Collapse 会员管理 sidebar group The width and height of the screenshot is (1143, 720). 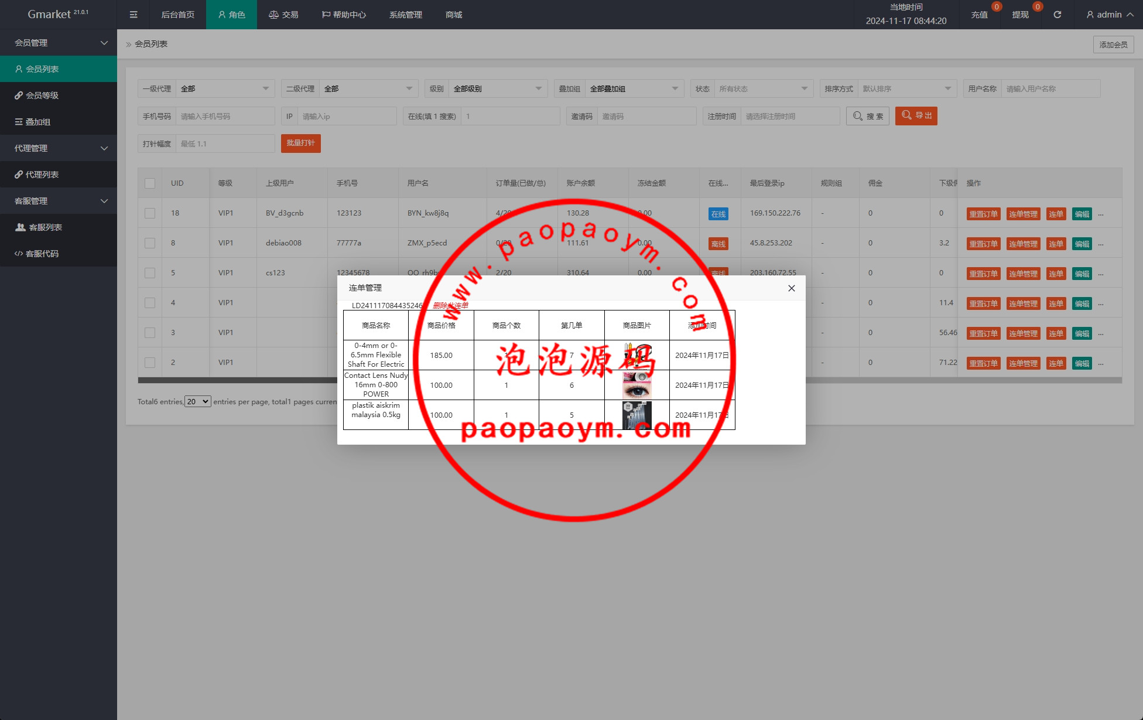[59, 43]
